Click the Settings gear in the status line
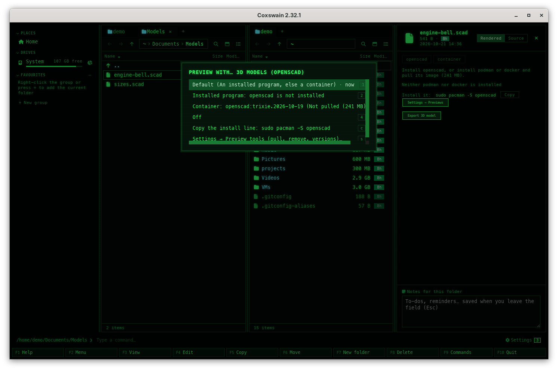Image resolution: width=558 pixels, height=370 pixels. [508, 340]
